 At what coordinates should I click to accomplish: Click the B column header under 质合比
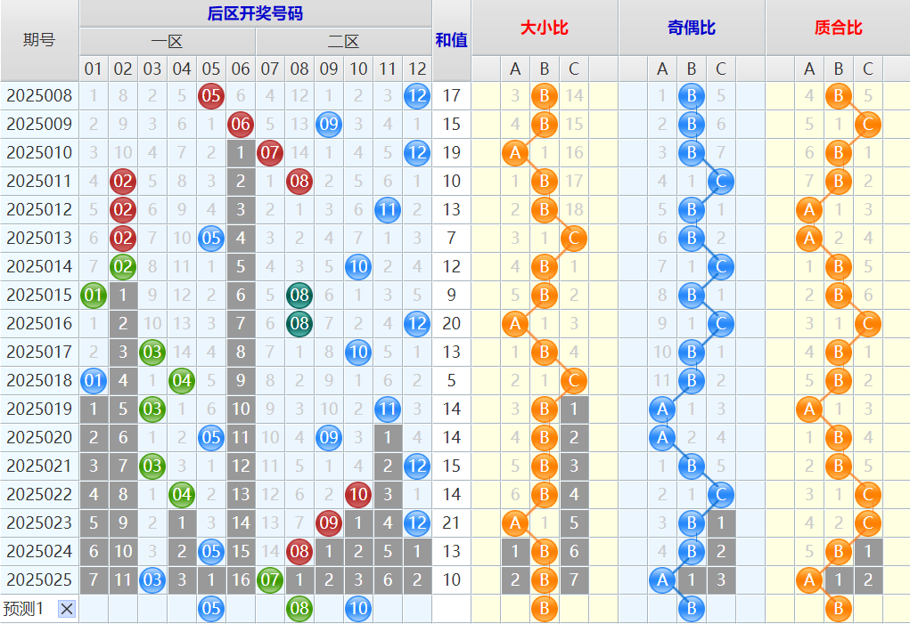(839, 69)
